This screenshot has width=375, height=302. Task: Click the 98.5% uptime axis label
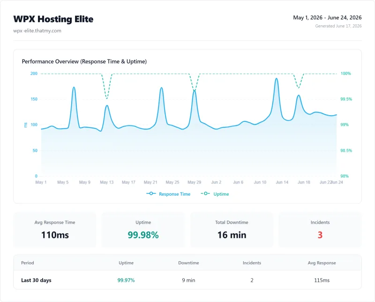(x=346, y=150)
